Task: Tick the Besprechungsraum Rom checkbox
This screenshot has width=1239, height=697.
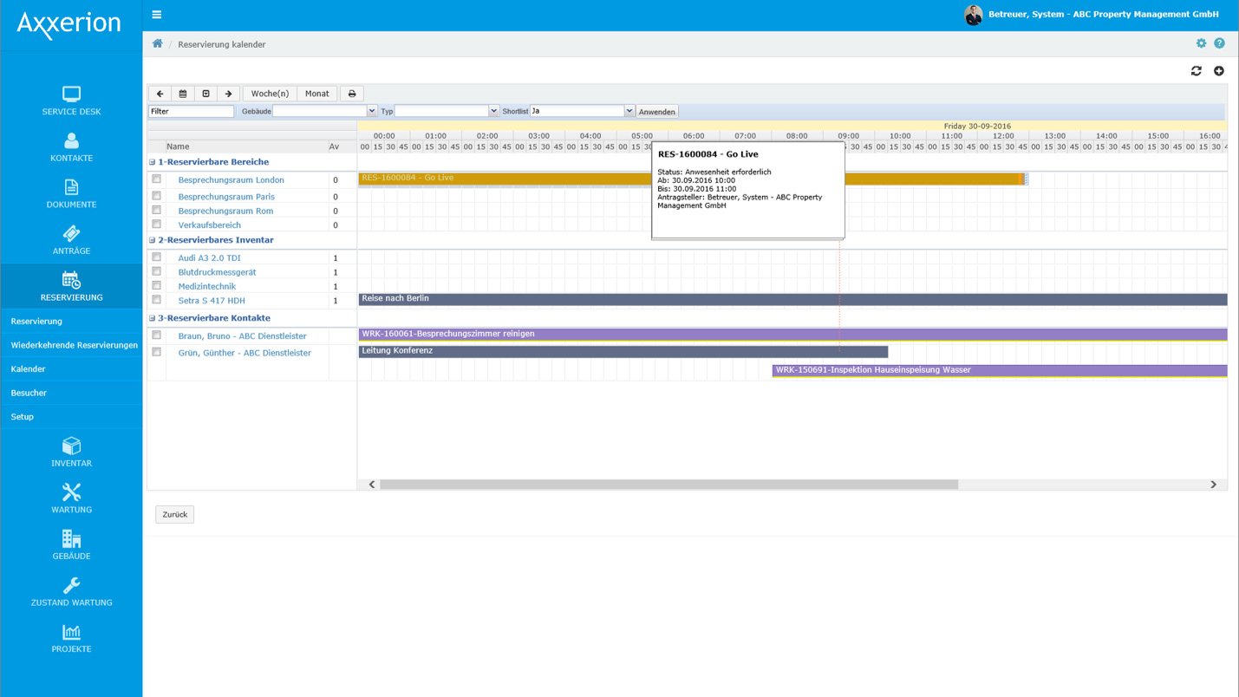Action: coord(157,210)
